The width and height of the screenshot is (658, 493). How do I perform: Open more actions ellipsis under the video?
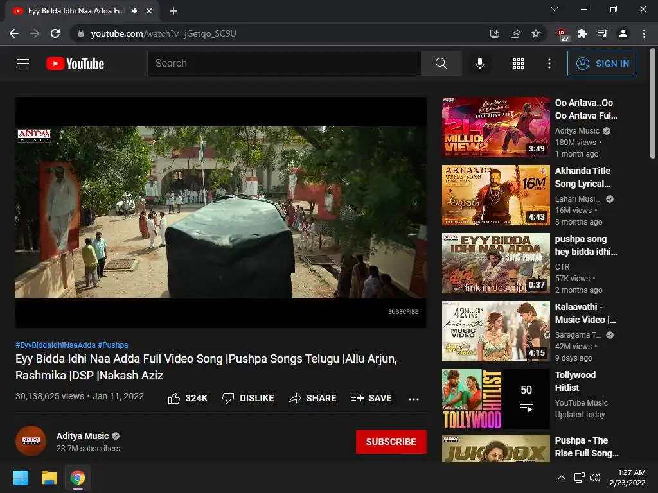coord(414,399)
